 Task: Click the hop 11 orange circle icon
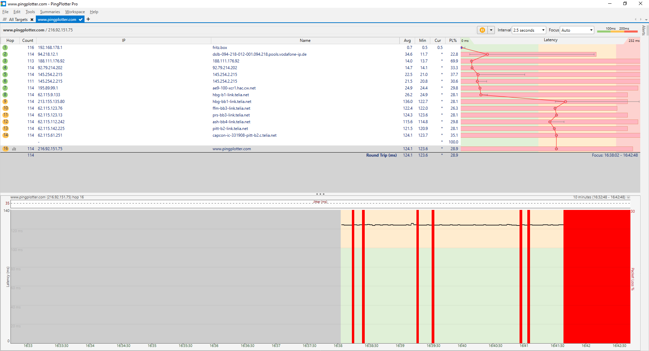click(x=5, y=115)
